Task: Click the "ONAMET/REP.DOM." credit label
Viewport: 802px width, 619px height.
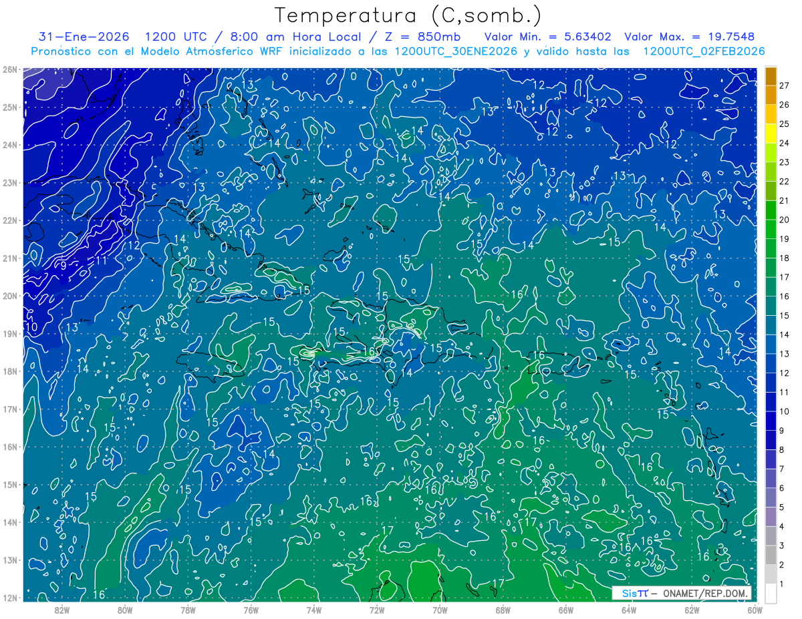Action: click(x=706, y=593)
